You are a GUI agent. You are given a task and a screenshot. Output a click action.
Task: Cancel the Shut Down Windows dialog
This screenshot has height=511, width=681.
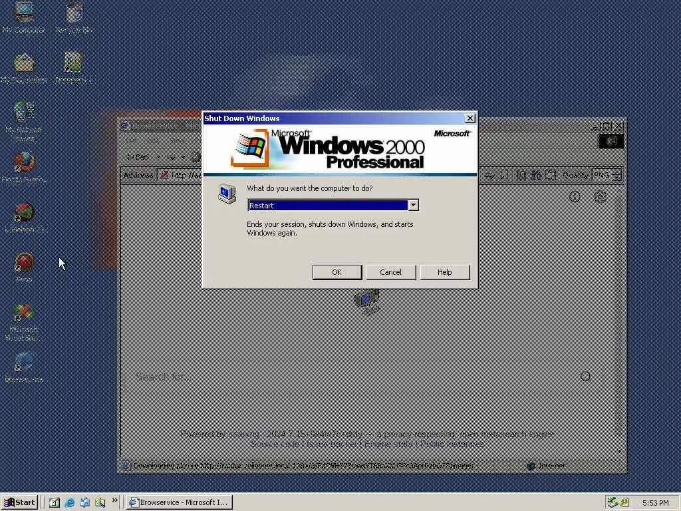point(391,272)
